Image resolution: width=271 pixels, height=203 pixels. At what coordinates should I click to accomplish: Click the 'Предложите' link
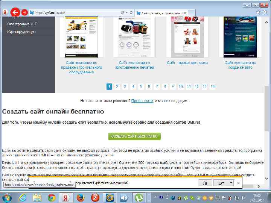click(142, 101)
